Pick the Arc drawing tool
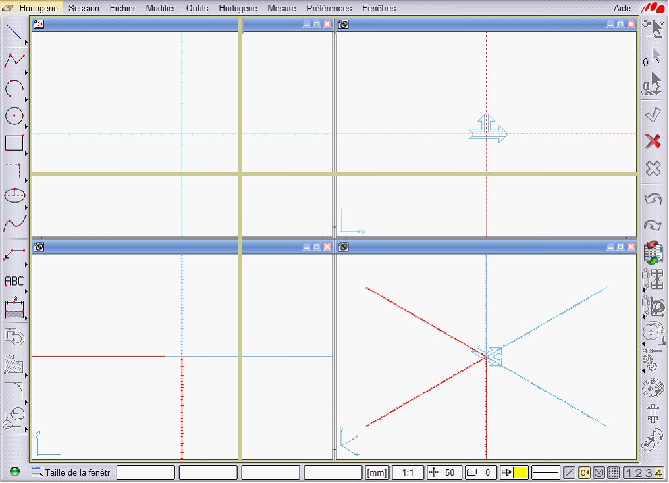 [x=14, y=88]
